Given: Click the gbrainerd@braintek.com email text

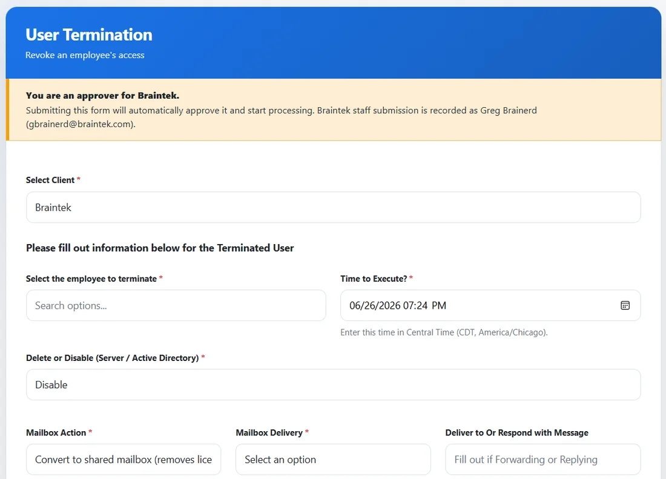Looking at the screenshot, I should [x=81, y=124].
